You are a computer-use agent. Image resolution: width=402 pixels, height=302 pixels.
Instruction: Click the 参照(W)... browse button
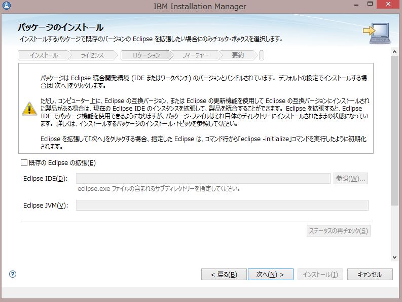click(351, 178)
